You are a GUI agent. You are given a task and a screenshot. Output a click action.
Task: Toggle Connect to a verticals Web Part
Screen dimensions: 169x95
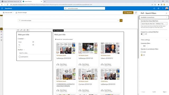click(143, 34)
